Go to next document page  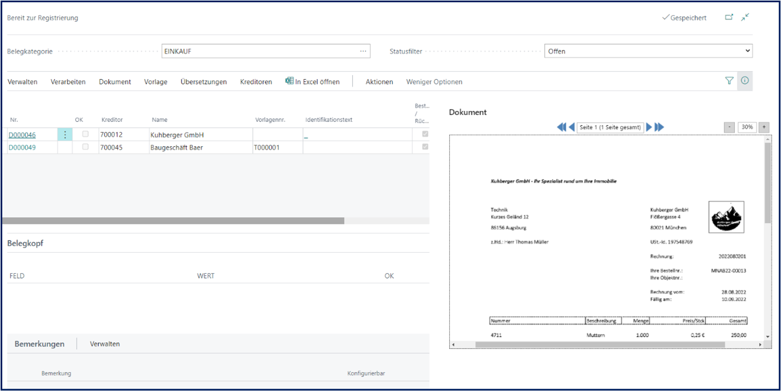click(x=649, y=127)
